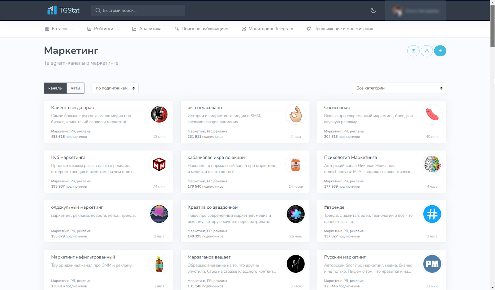Open the Сосисочная channel title
Image resolution: width=495 pixels, height=290 pixels.
click(x=337, y=108)
